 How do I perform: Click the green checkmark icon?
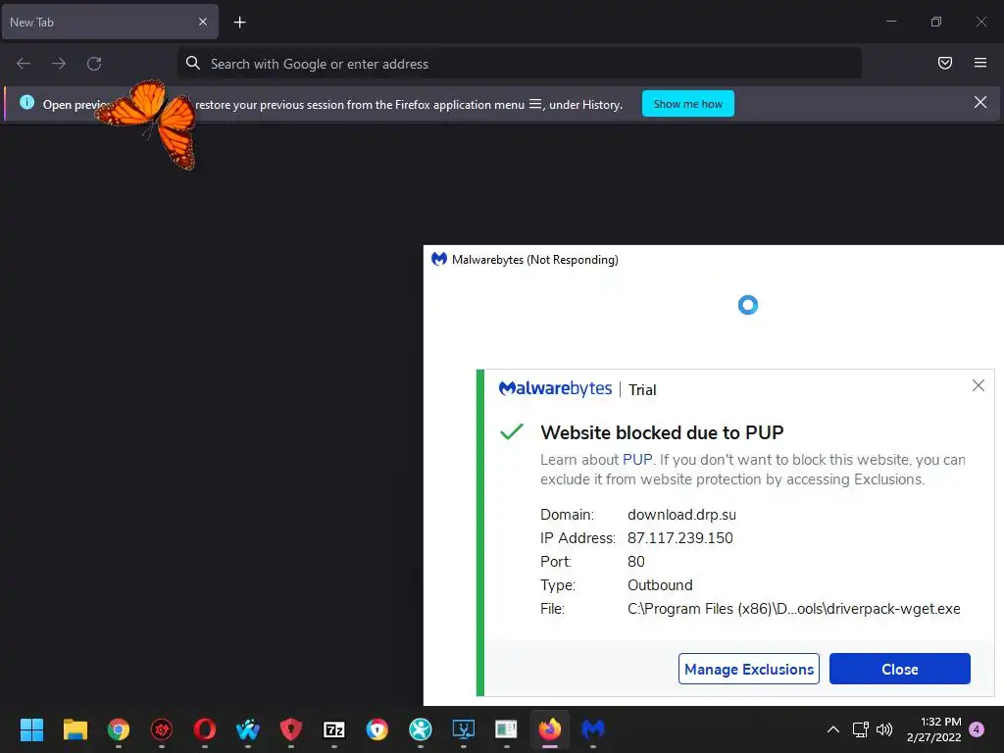click(x=512, y=432)
